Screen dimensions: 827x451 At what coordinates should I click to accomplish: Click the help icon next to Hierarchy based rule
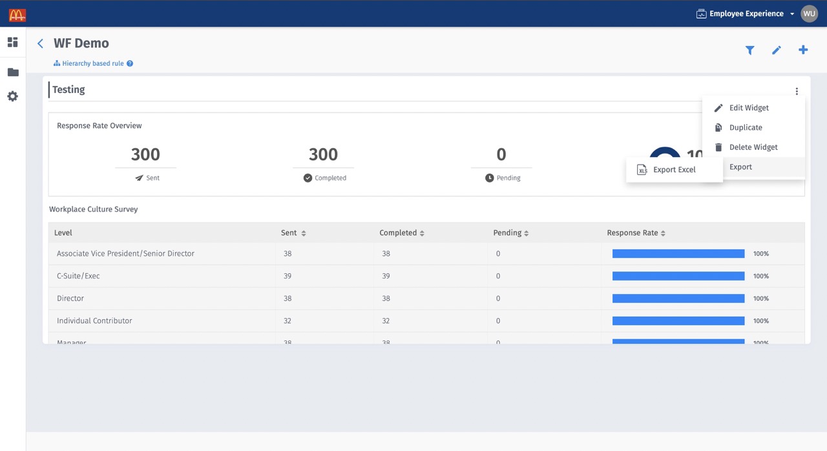tap(129, 63)
